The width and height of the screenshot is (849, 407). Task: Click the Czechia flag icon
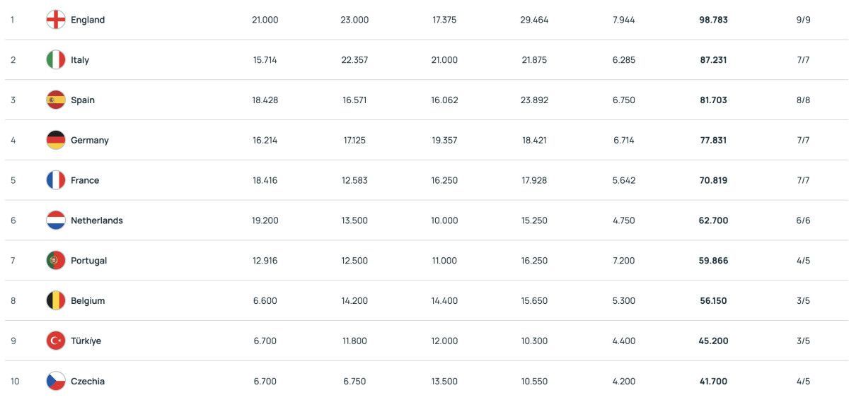point(56,381)
